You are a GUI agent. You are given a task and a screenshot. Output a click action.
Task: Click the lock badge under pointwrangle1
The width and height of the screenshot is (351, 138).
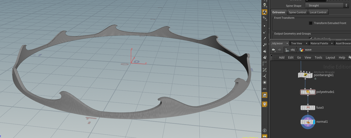(315, 78)
